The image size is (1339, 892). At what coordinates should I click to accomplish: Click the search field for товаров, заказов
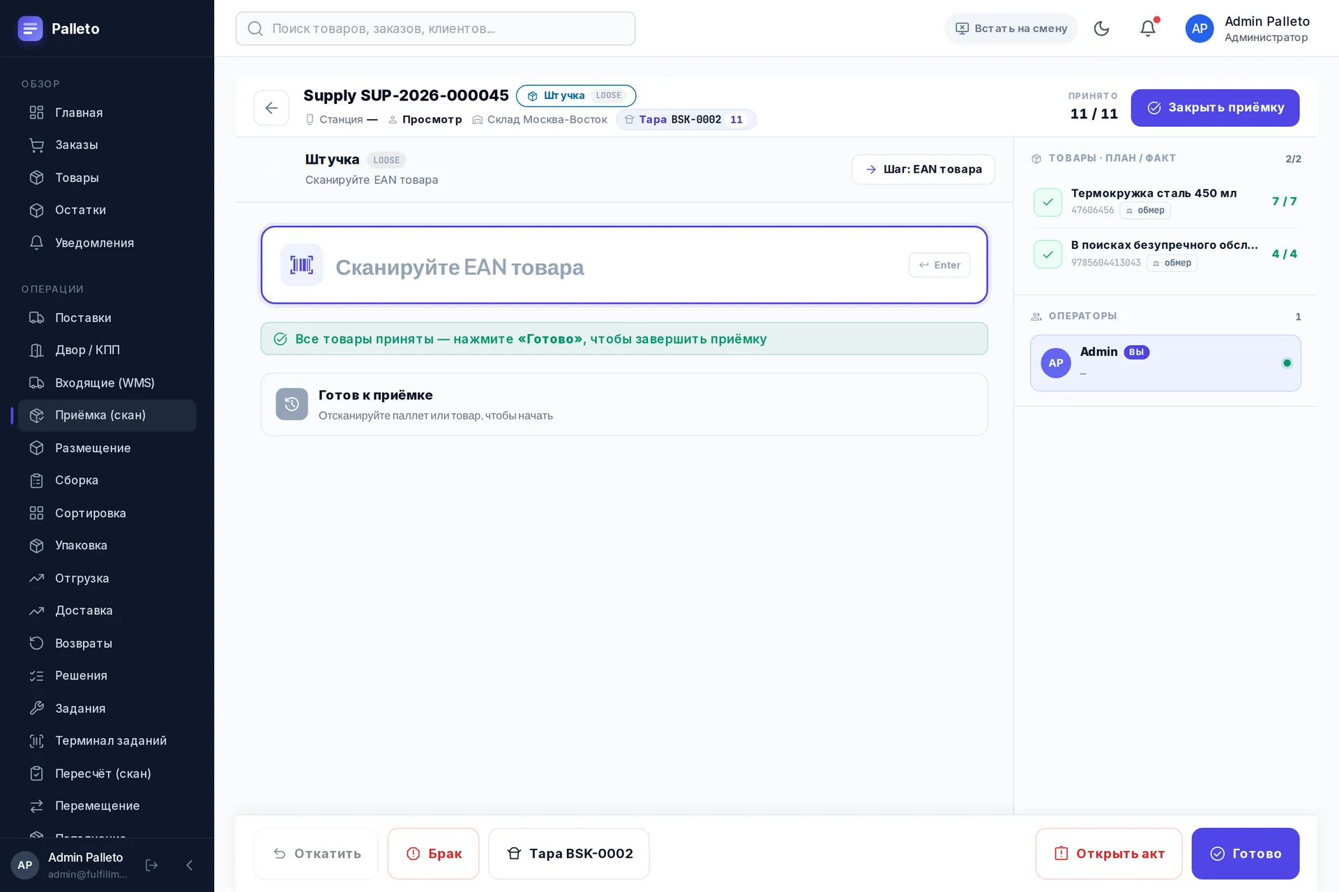435,29
